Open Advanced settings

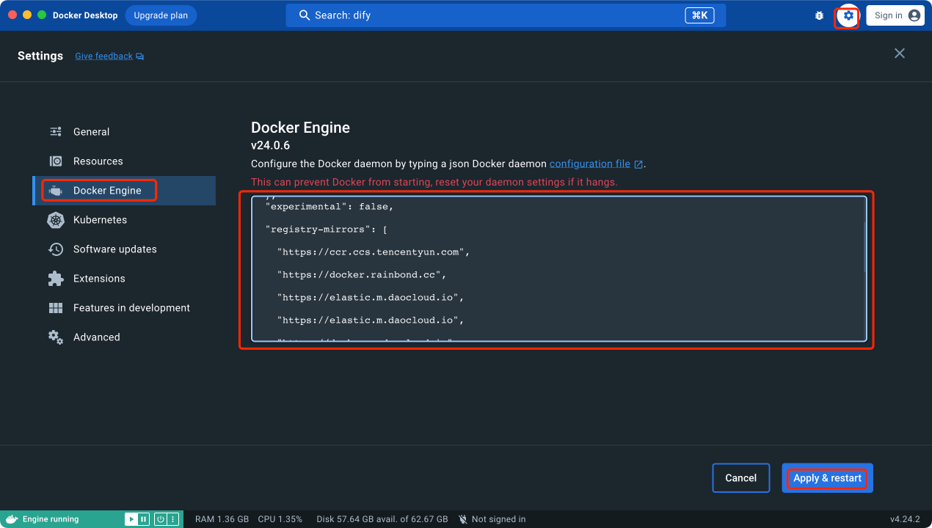tap(124, 337)
